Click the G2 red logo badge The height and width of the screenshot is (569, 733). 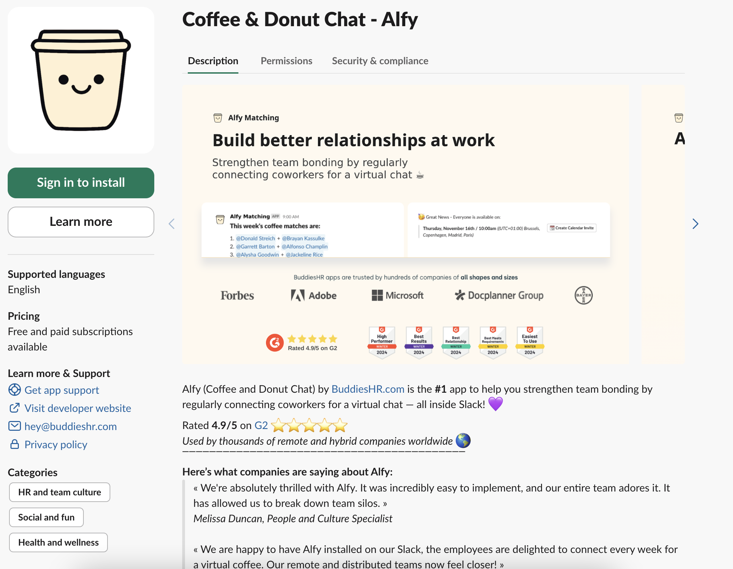click(x=275, y=343)
